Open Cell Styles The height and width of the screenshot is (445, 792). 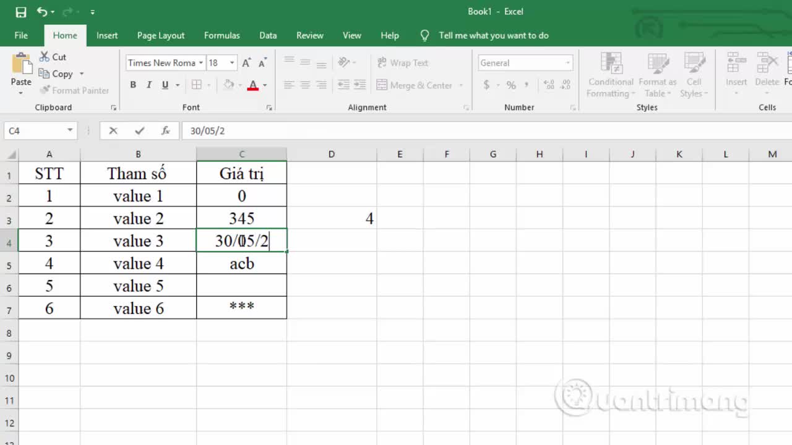[x=694, y=75]
